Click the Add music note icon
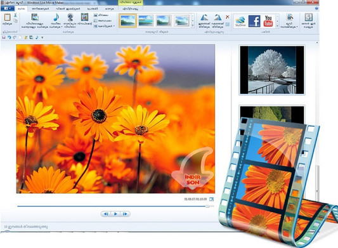The width and height of the screenshot is (338, 248). pos(56,17)
